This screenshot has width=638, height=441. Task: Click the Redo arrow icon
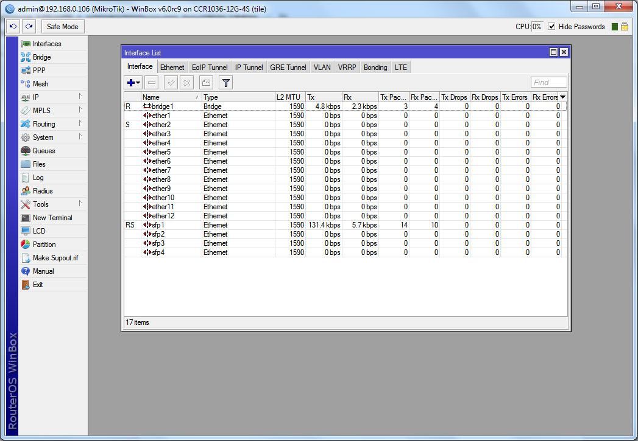click(x=29, y=27)
